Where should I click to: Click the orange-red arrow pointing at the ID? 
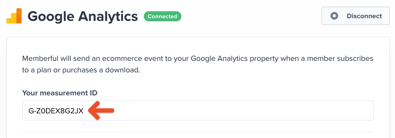coord(101,110)
